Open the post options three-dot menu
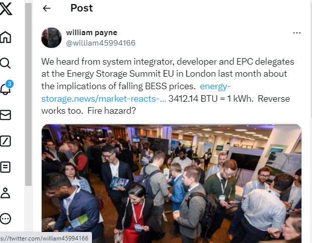 (x=297, y=33)
